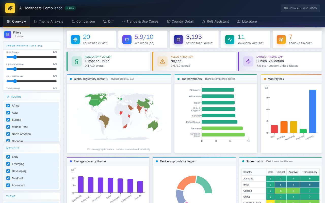Click the globe icon on Countries in View
Image resolution: width=325 pixels, height=203 pixels.
point(75,40)
